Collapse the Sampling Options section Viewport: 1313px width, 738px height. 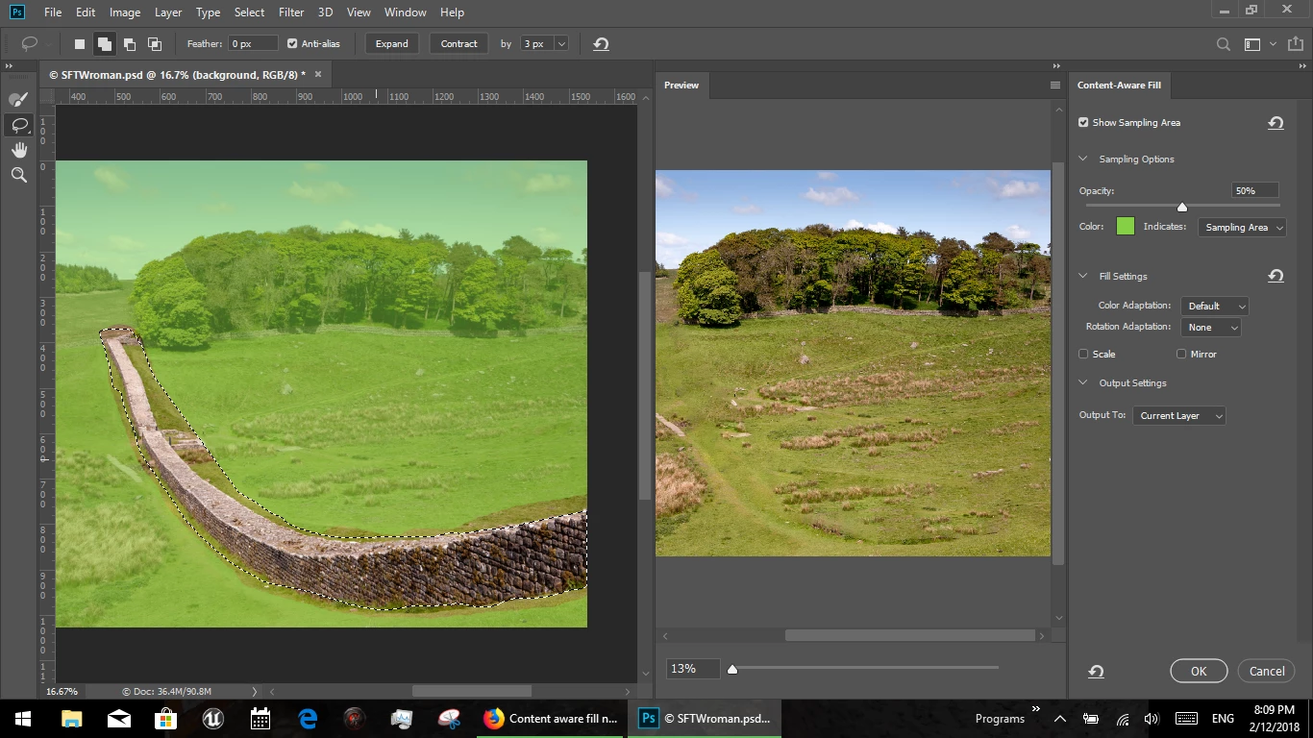1083,160
